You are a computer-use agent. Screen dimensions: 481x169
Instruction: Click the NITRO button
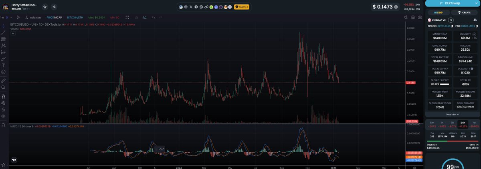pos(438,12)
